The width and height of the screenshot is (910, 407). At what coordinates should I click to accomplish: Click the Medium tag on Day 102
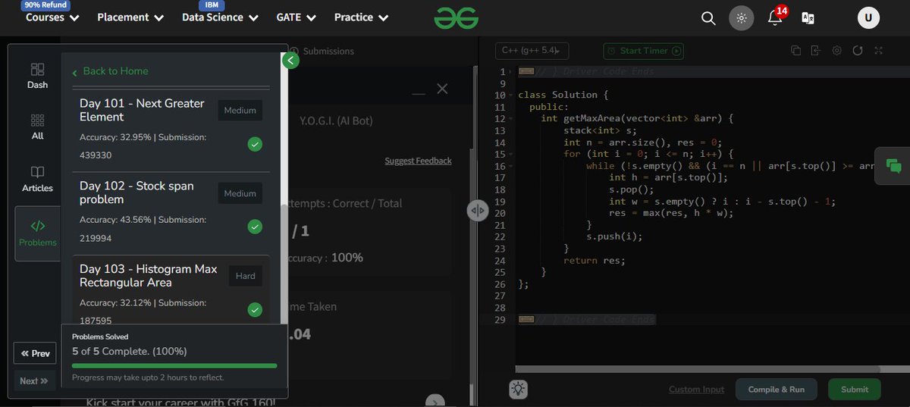click(x=240, y=194)
